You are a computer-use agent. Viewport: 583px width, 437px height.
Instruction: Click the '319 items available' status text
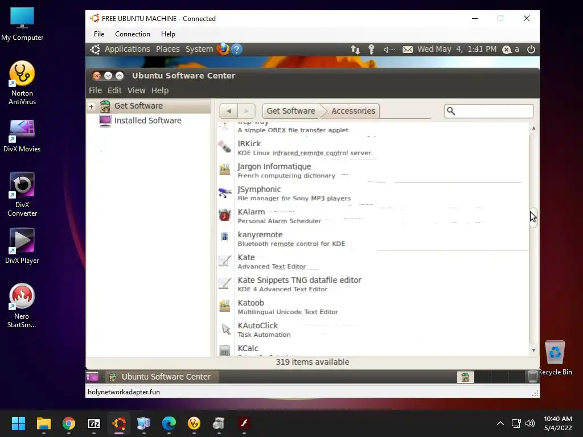313,361
